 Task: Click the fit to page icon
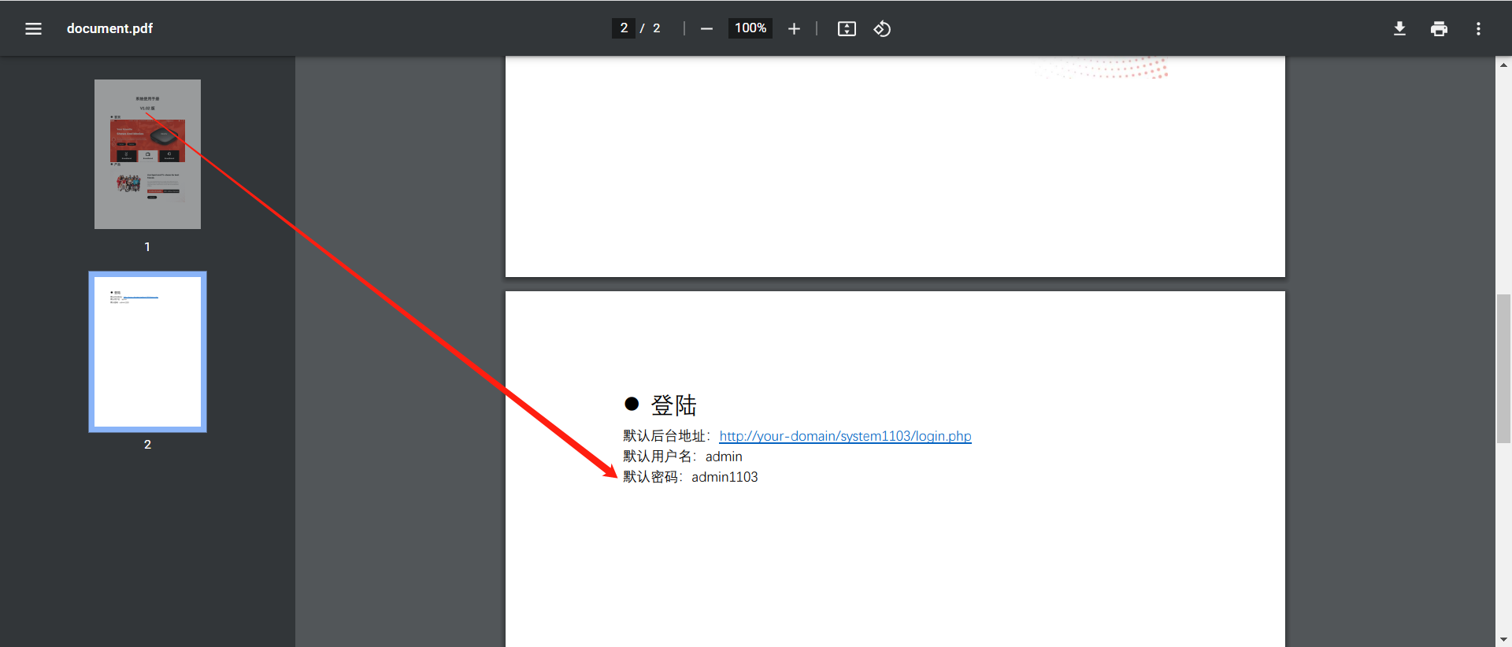[x=847, y=28]
